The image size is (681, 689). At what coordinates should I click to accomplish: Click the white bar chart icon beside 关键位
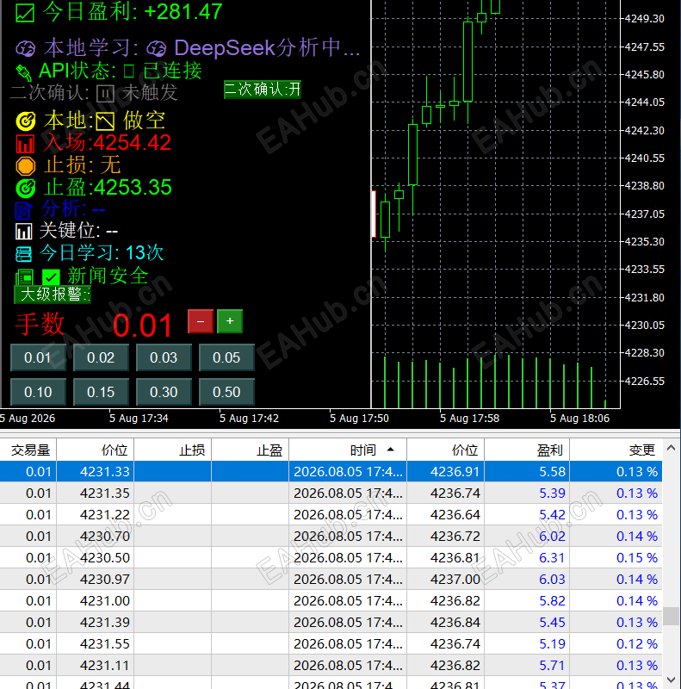24,231
